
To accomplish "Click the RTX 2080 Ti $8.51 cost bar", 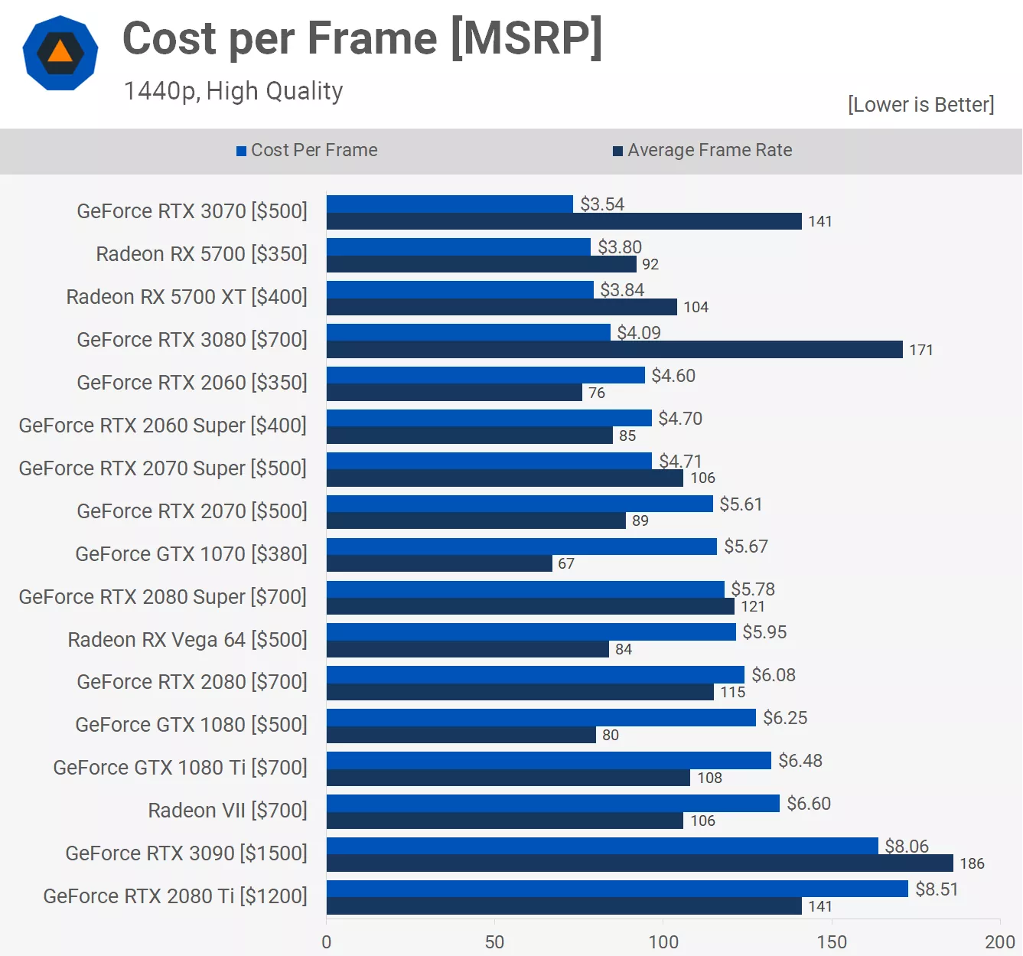I will [x=617, y=889].
